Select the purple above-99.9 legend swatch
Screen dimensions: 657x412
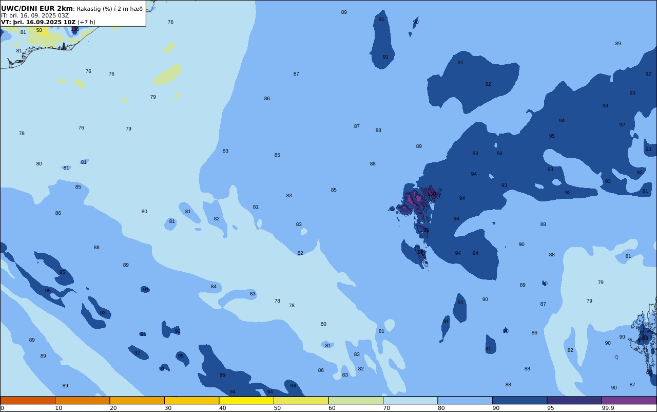click(629, 400)
